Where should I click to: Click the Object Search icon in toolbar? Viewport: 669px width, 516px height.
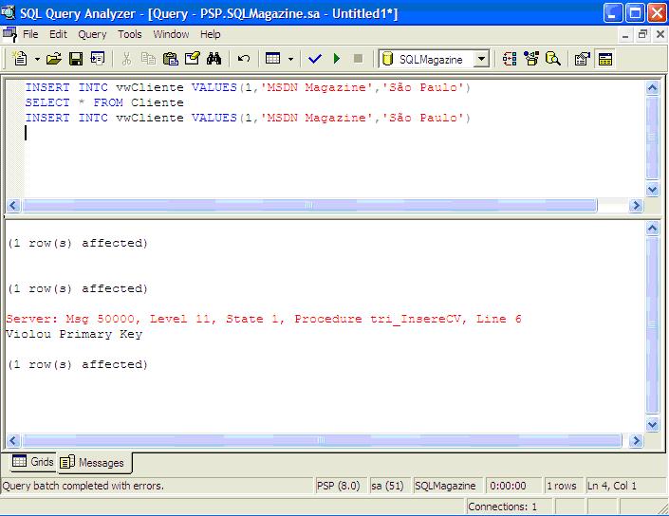click(x=552, y=59)
